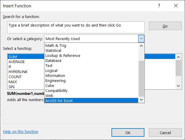Viewport: 185px width, 140px height.
Task: Choose the Engineering category option
Action: (55, 80)
